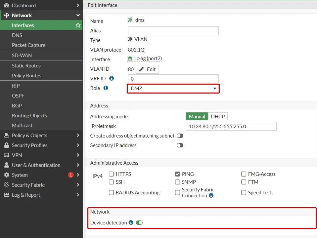The width and height of the screenshot is (317, 238).
Task: Click the ic-ag port2 interface icon
Action: 130,59
